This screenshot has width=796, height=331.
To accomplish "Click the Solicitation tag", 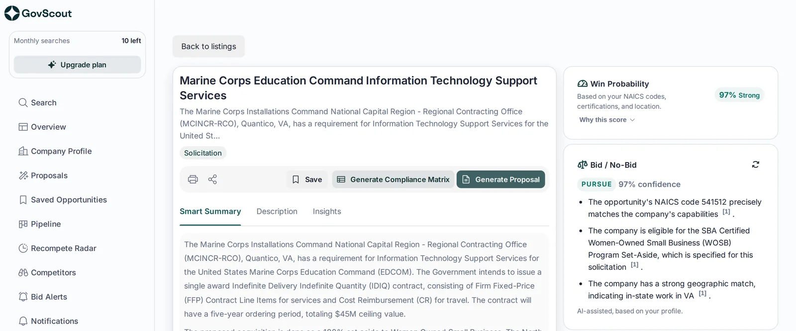I will pos(203,153).
